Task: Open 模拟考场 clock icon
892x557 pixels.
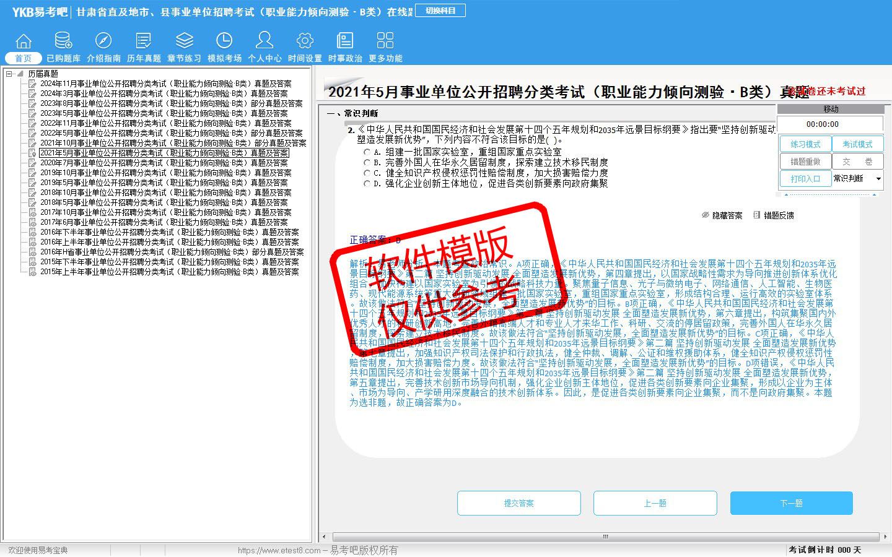Action: (x=224, y=41)
